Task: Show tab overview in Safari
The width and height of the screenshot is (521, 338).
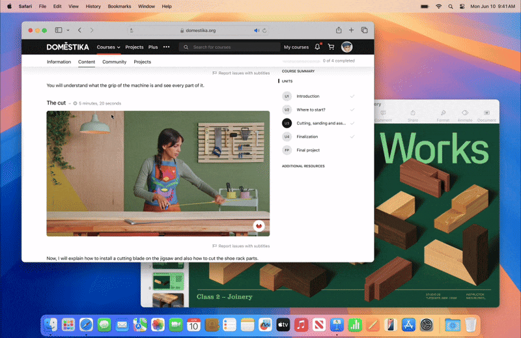Action: pos(365,30)
